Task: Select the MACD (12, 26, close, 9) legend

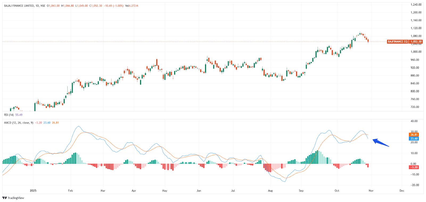Action: pos(19,123)
